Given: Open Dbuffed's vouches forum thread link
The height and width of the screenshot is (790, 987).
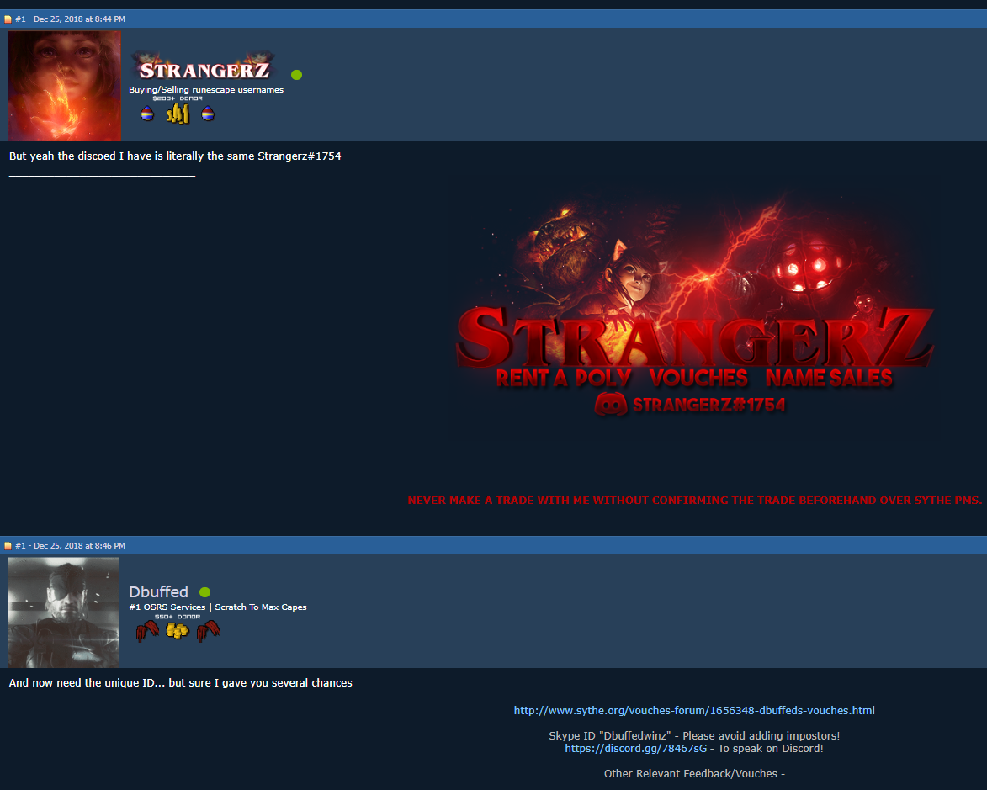Looking at the screenshot, I should coord(694,711).
